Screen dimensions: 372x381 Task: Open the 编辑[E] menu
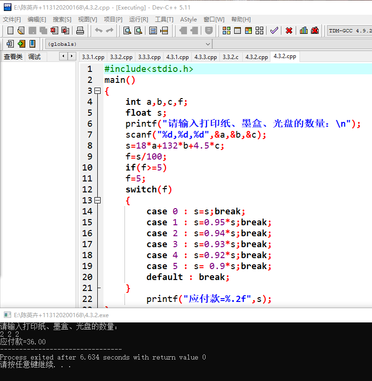[x=37, y=20]
